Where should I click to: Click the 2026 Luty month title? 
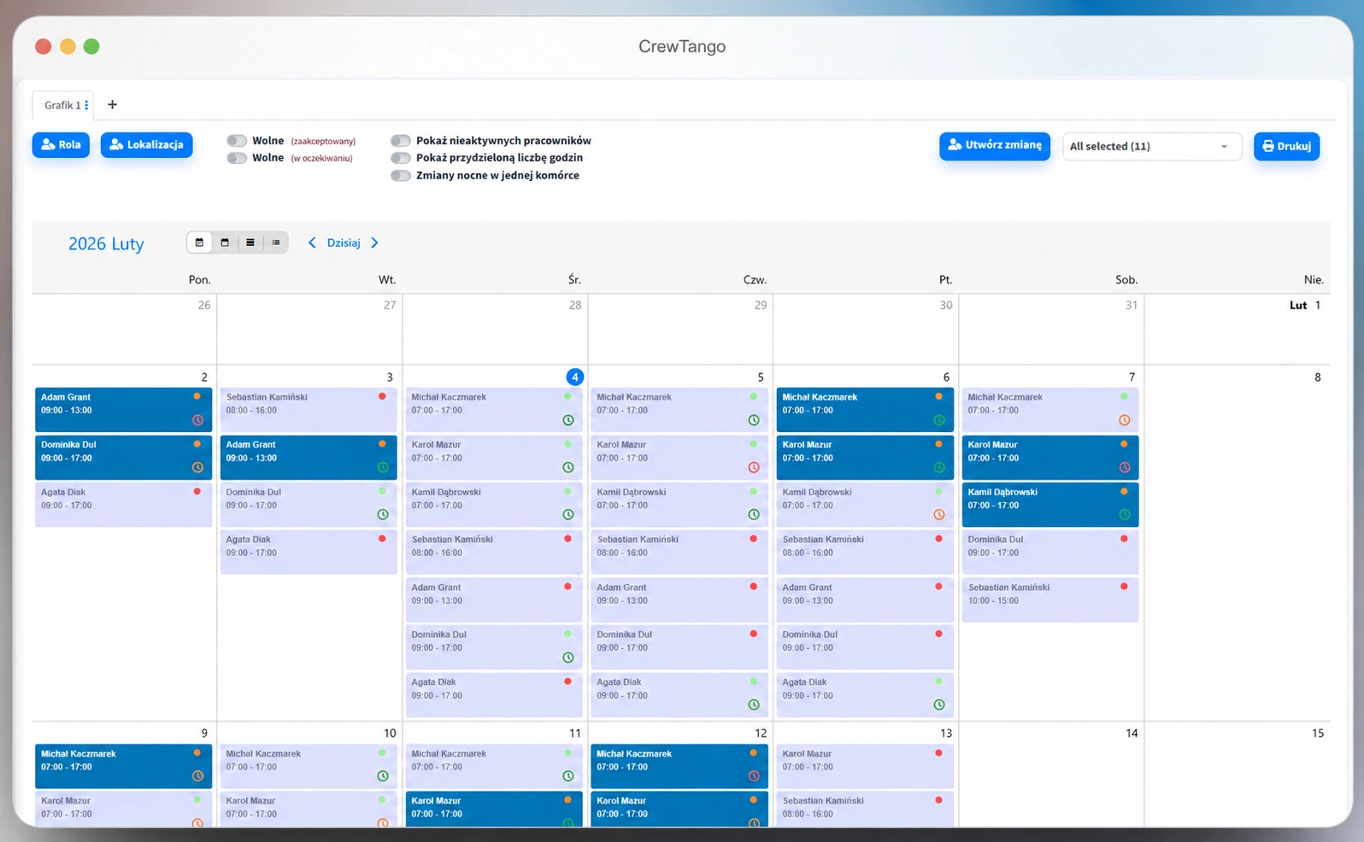(x=106, y=243)
